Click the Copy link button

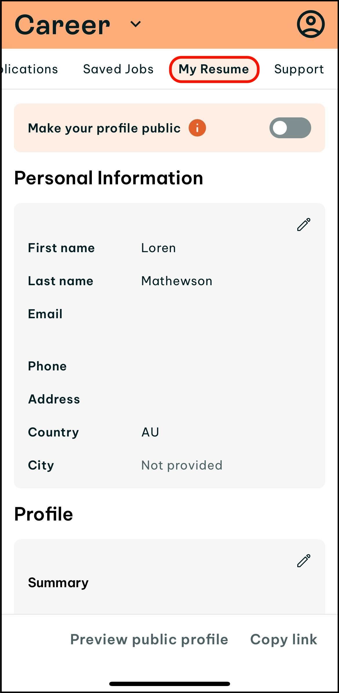[x=283, y=639]
